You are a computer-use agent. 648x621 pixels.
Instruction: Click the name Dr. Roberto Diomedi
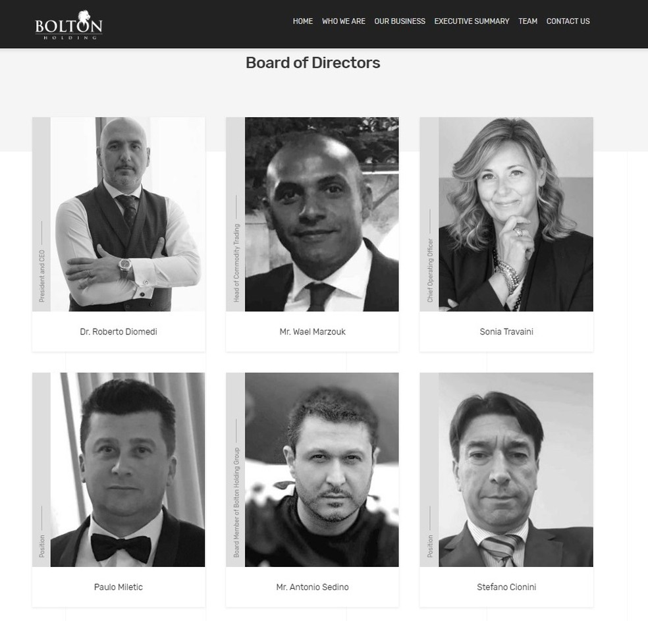click(x=119, y=331)
